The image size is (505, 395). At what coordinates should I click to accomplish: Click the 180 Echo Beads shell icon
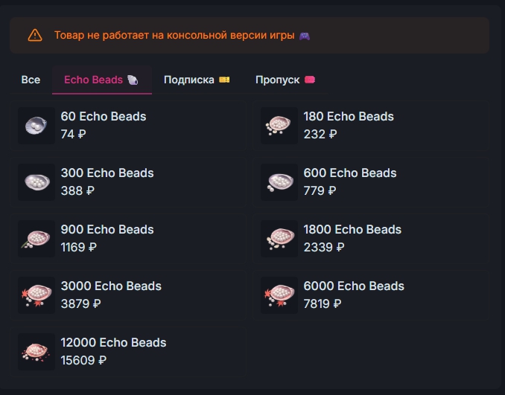279,126
